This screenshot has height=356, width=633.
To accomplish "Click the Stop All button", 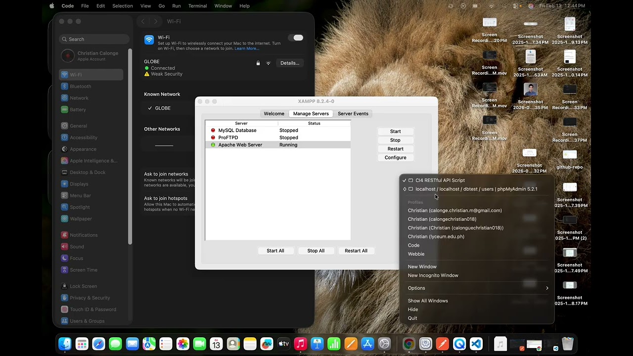I will [316, 251].
